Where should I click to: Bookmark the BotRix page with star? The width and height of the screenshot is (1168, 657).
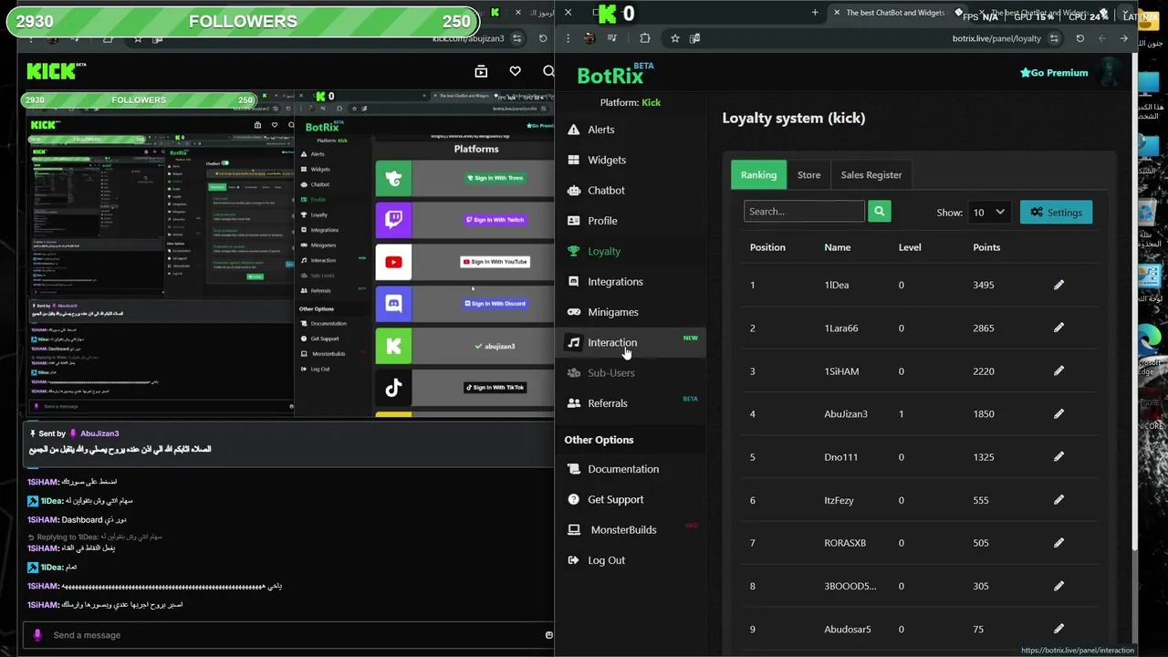674,38
